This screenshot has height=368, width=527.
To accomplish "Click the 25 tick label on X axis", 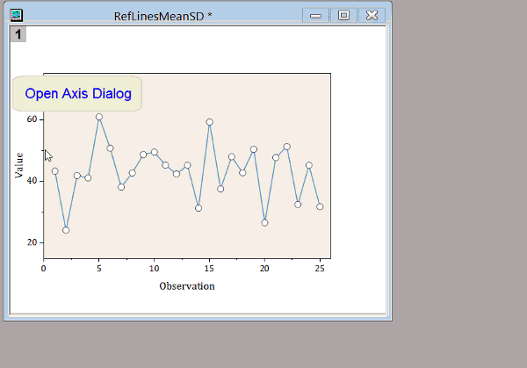I will point(320,269).
